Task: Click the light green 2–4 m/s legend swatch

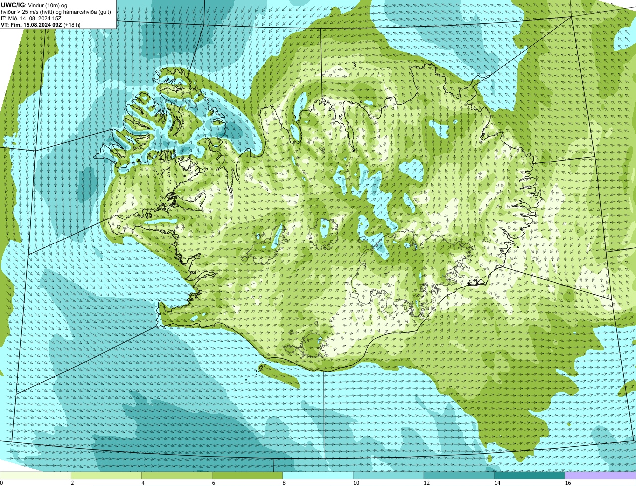Action: 106,476
